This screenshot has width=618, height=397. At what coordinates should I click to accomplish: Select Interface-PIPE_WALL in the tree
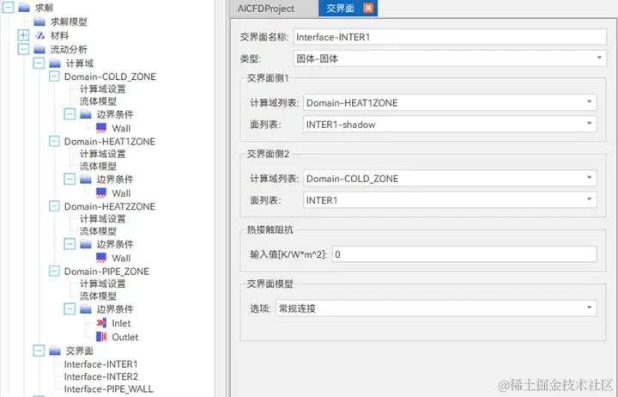point(109,388)
